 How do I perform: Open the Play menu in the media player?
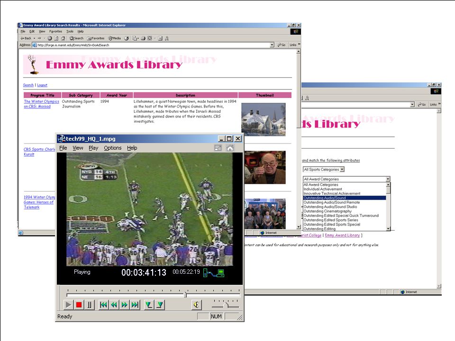pyautogui.click(x=93, y=148)
